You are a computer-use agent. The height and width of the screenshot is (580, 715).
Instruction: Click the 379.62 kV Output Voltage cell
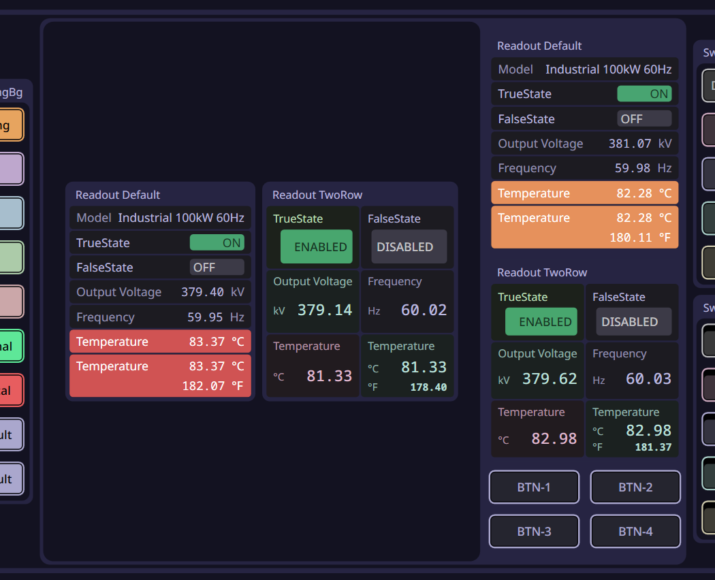click(x=538, y=370)
